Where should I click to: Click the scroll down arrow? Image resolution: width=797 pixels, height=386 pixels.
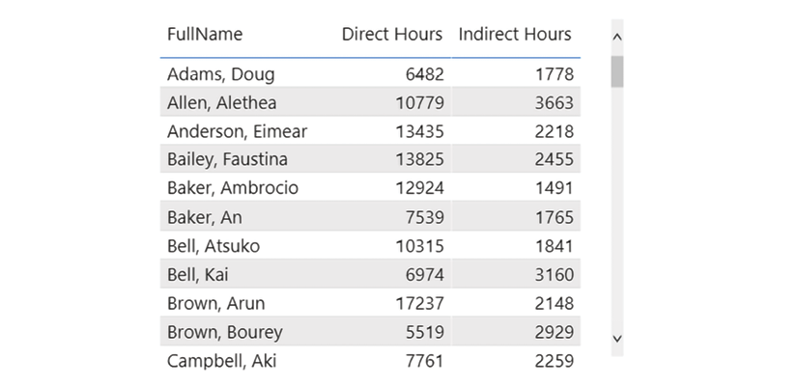617,339
